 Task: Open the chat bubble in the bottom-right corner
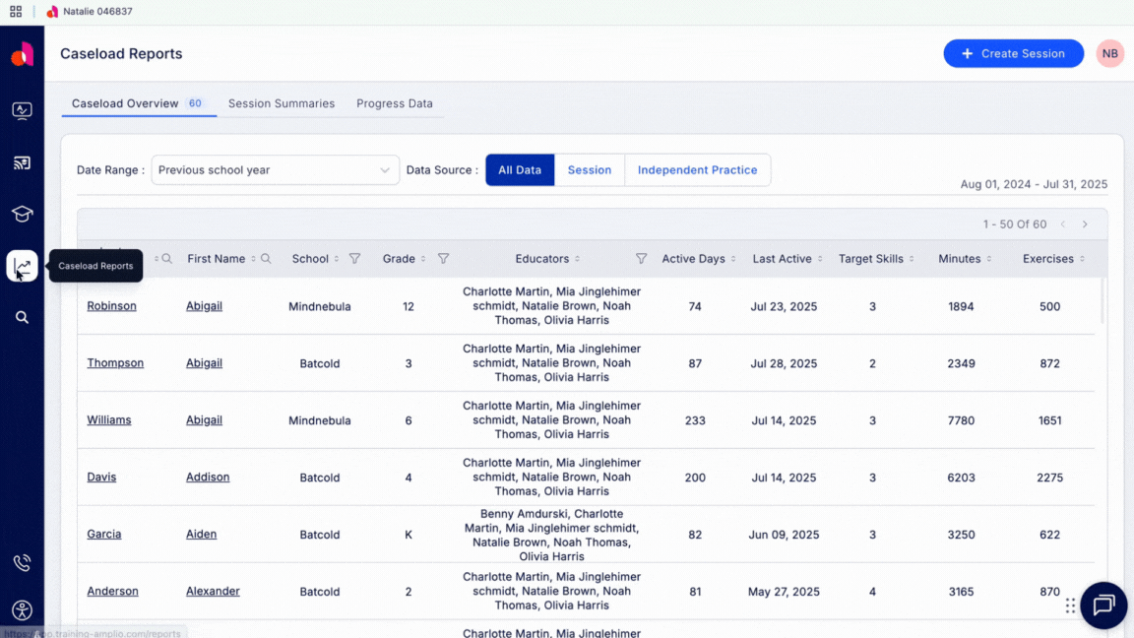[1102, 606]
